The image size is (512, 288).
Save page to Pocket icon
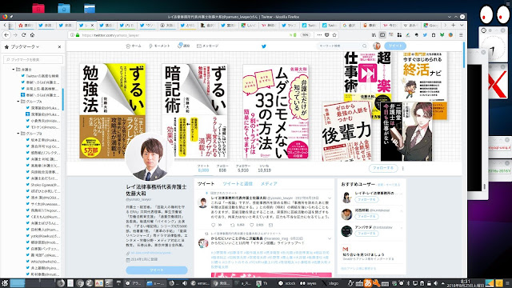tap(327, 35)
